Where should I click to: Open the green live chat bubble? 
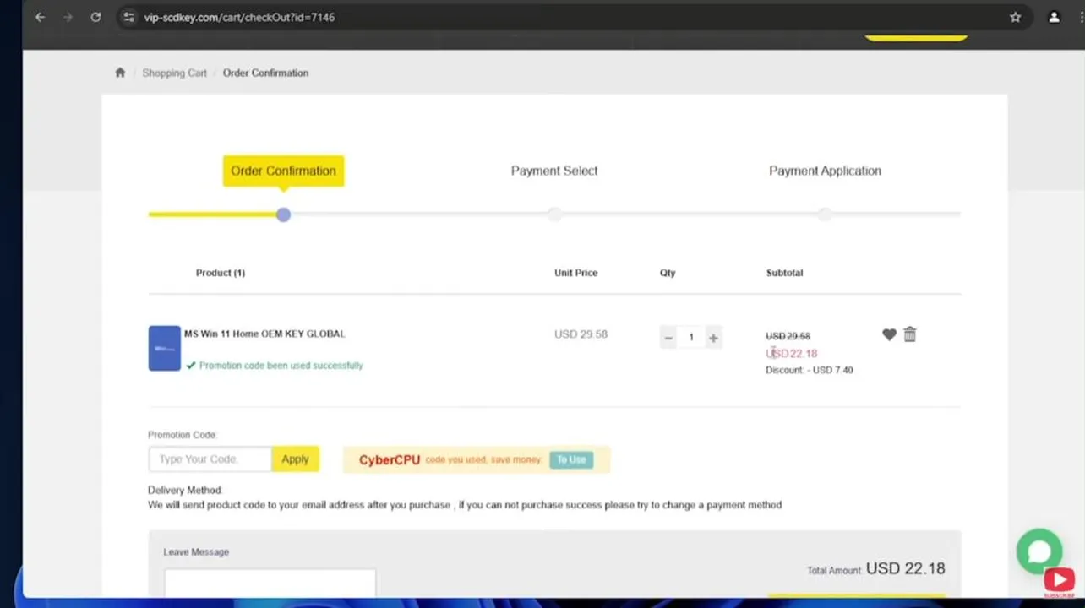click(1039, 552)
